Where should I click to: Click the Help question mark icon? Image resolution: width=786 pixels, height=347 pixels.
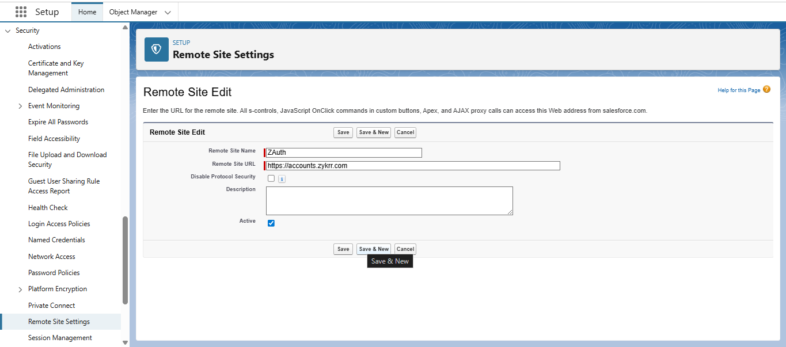766,90
